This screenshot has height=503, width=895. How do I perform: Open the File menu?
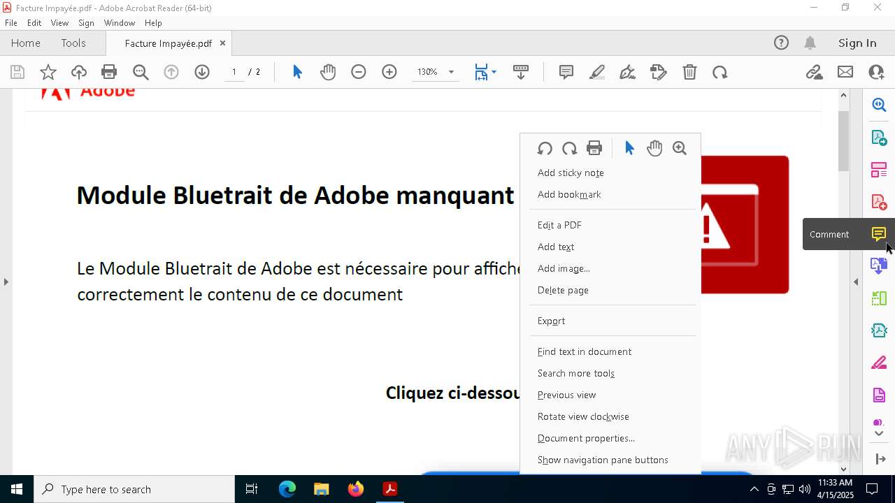[11, 23]
